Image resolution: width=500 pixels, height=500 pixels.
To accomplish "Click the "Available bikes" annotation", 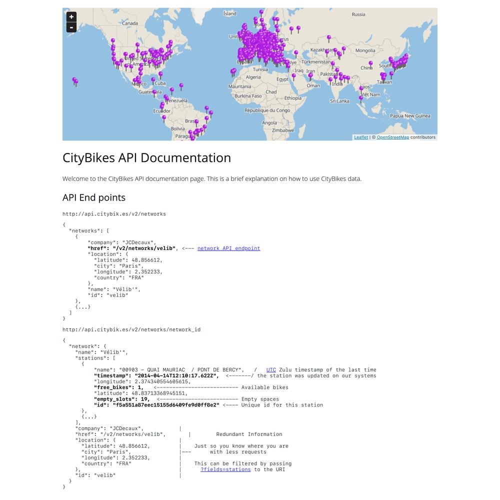I will [264, 387].
